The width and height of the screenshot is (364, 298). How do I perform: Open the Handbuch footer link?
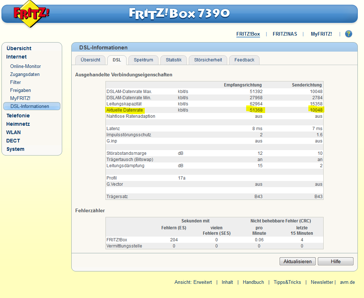pos(253,282)
